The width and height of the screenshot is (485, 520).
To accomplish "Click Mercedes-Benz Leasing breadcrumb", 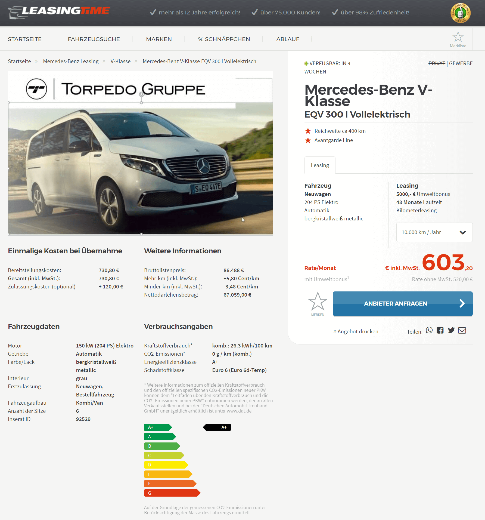I will tap(71, 61).
